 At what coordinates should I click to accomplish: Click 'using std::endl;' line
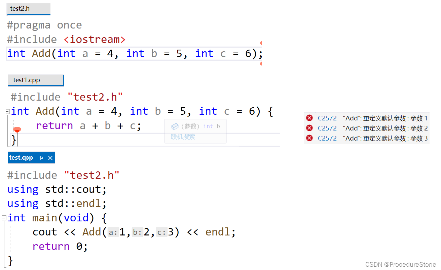(57, 204)
